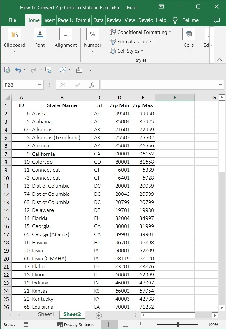
Task: Open the Alignment group icon
Action: point(66,34)
